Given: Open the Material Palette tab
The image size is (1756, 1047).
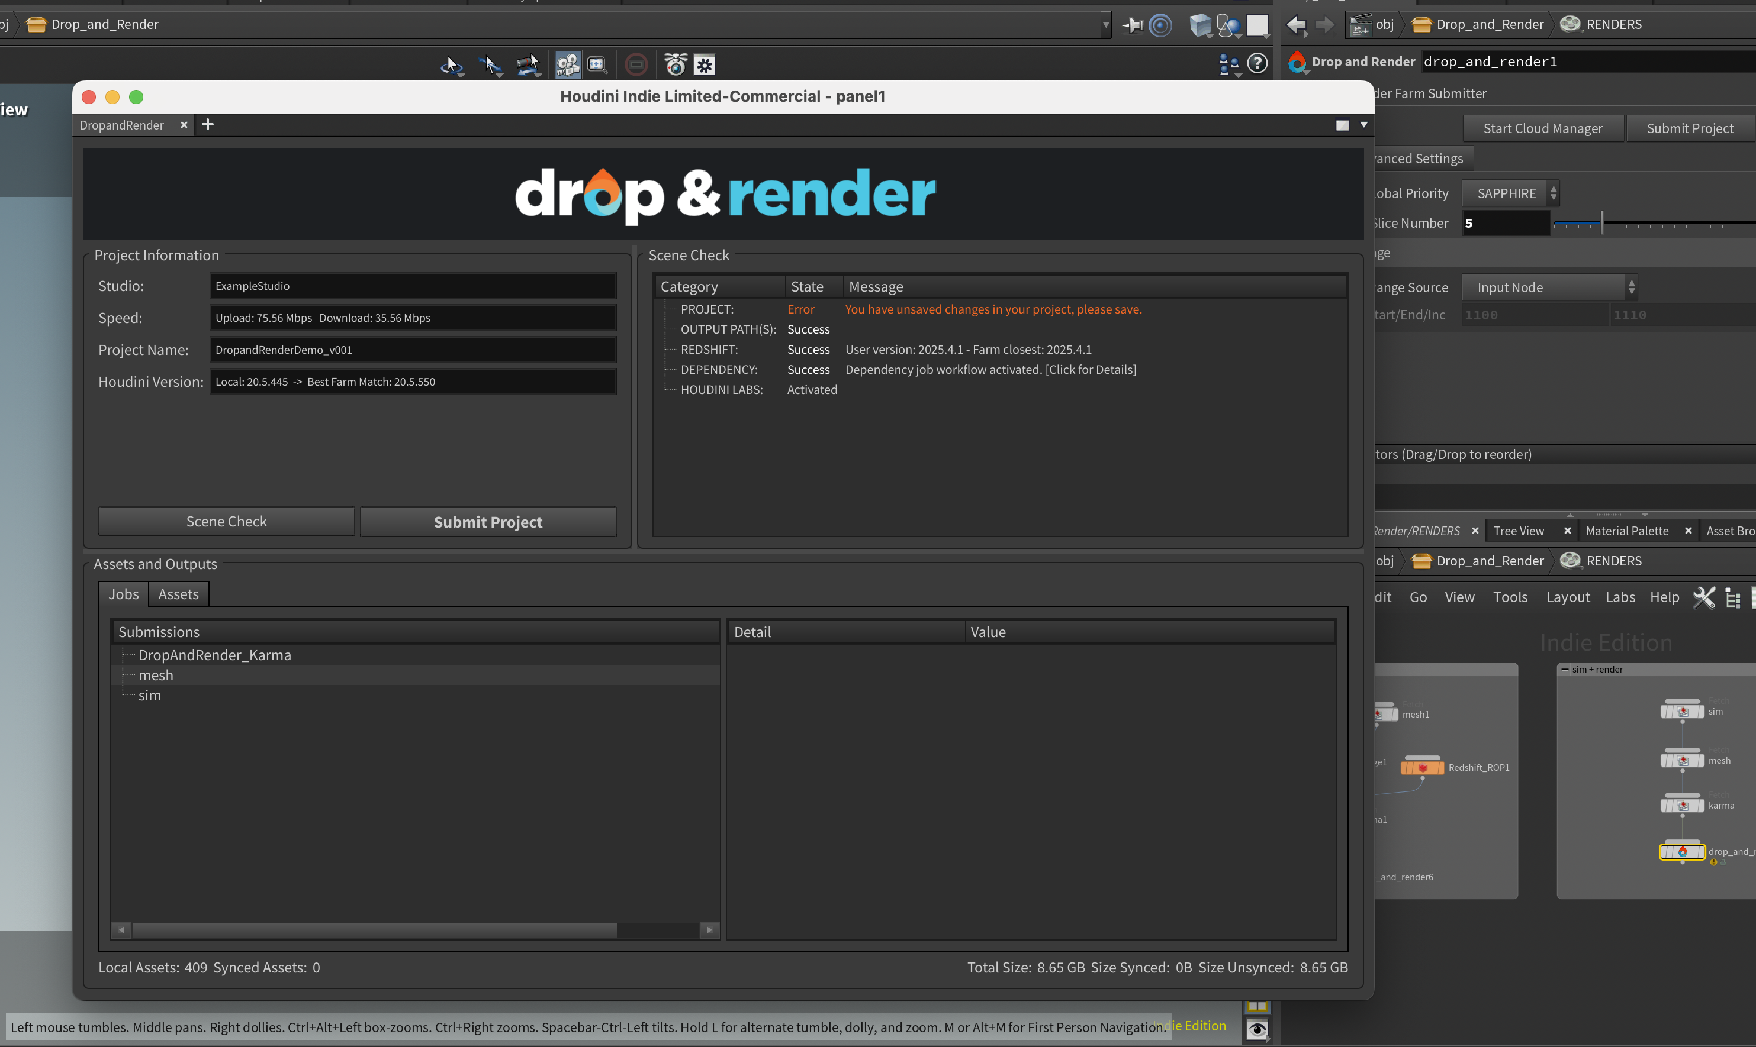Looking at the screenshot, I should tap(1627, 531).
